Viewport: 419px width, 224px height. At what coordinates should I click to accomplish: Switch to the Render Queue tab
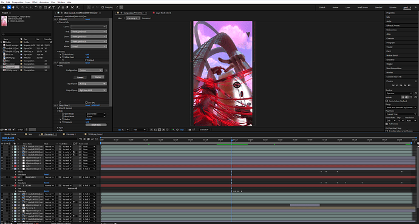tap(10, 134)
